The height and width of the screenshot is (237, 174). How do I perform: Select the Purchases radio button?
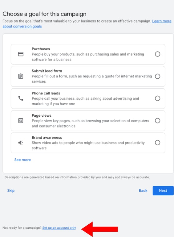coord(158,54)
